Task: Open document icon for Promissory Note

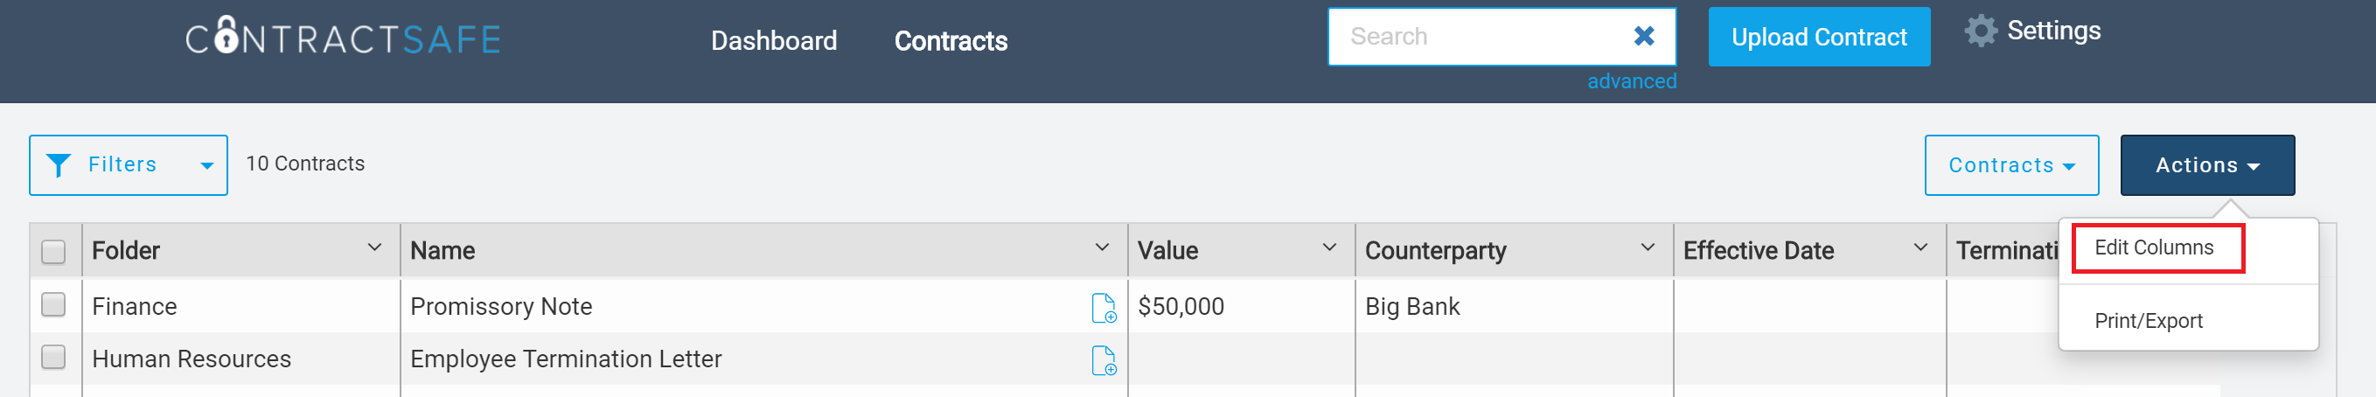Action: [x=1104, y=308]
